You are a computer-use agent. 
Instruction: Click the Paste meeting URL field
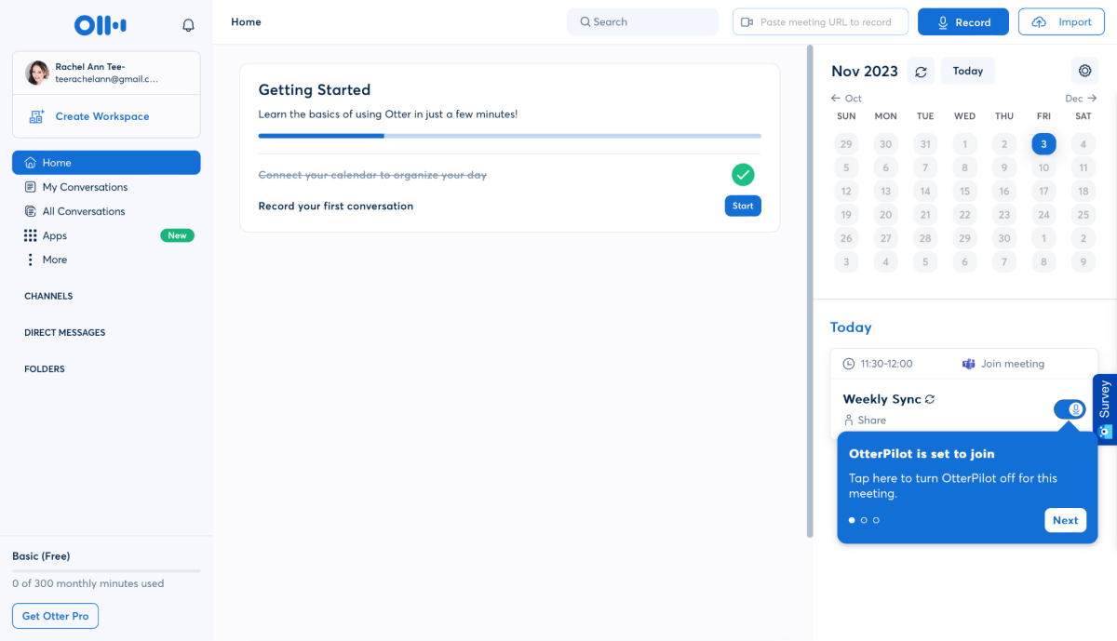820,21
